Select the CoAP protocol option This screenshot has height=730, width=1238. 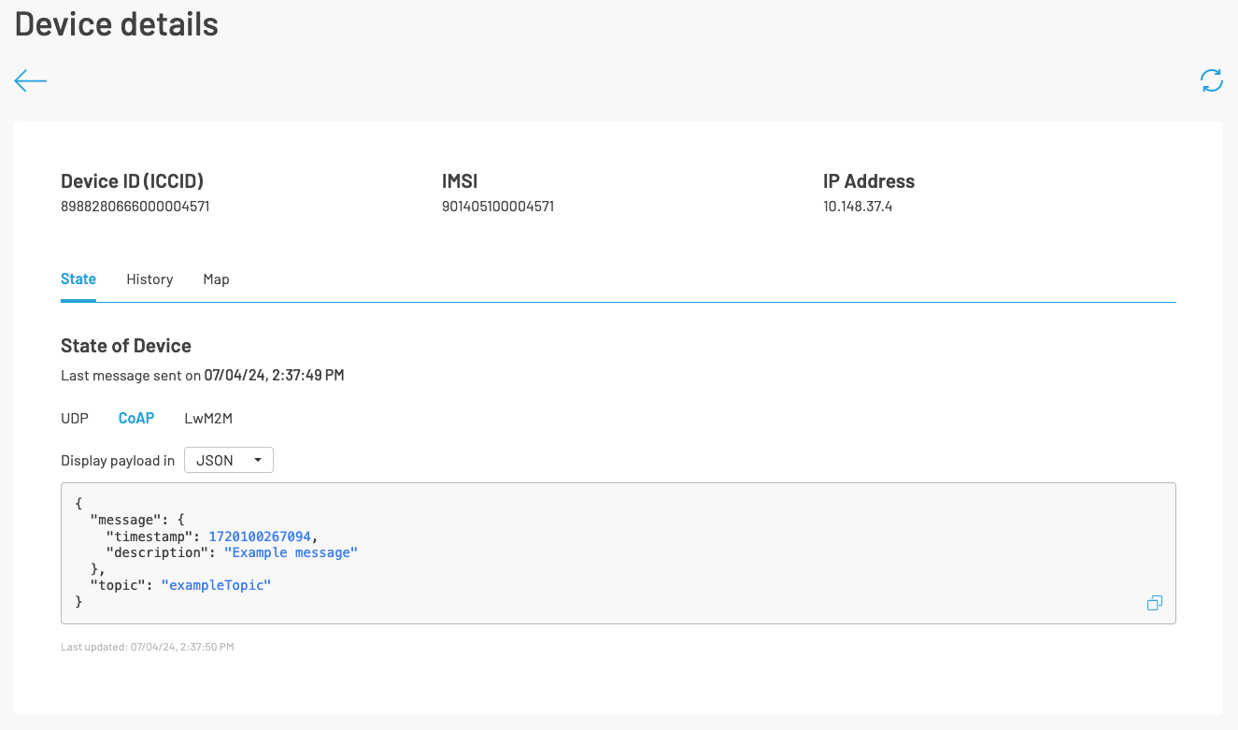(x=136, y=419)
